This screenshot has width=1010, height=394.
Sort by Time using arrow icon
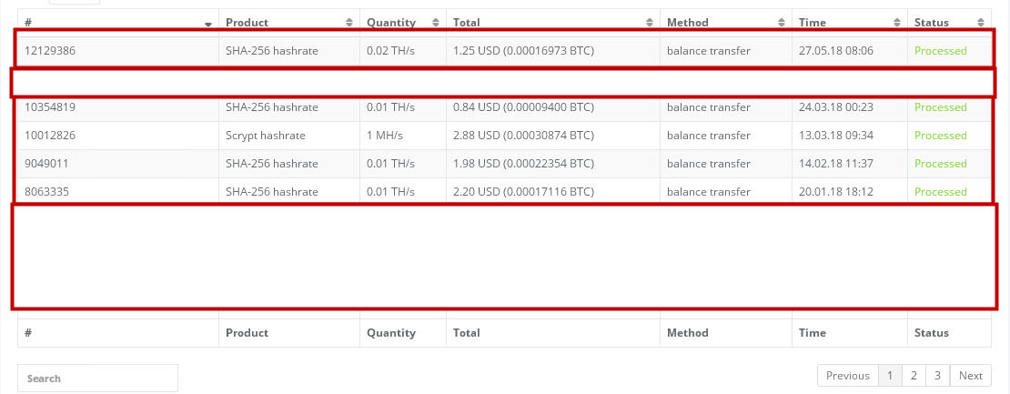[x=896, y=23]
